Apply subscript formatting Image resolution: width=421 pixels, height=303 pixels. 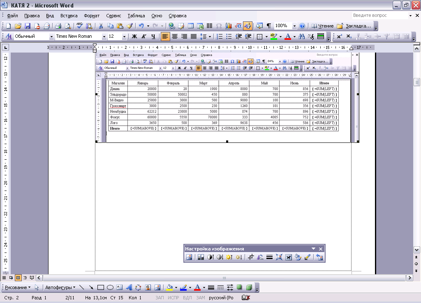[349, 37]
